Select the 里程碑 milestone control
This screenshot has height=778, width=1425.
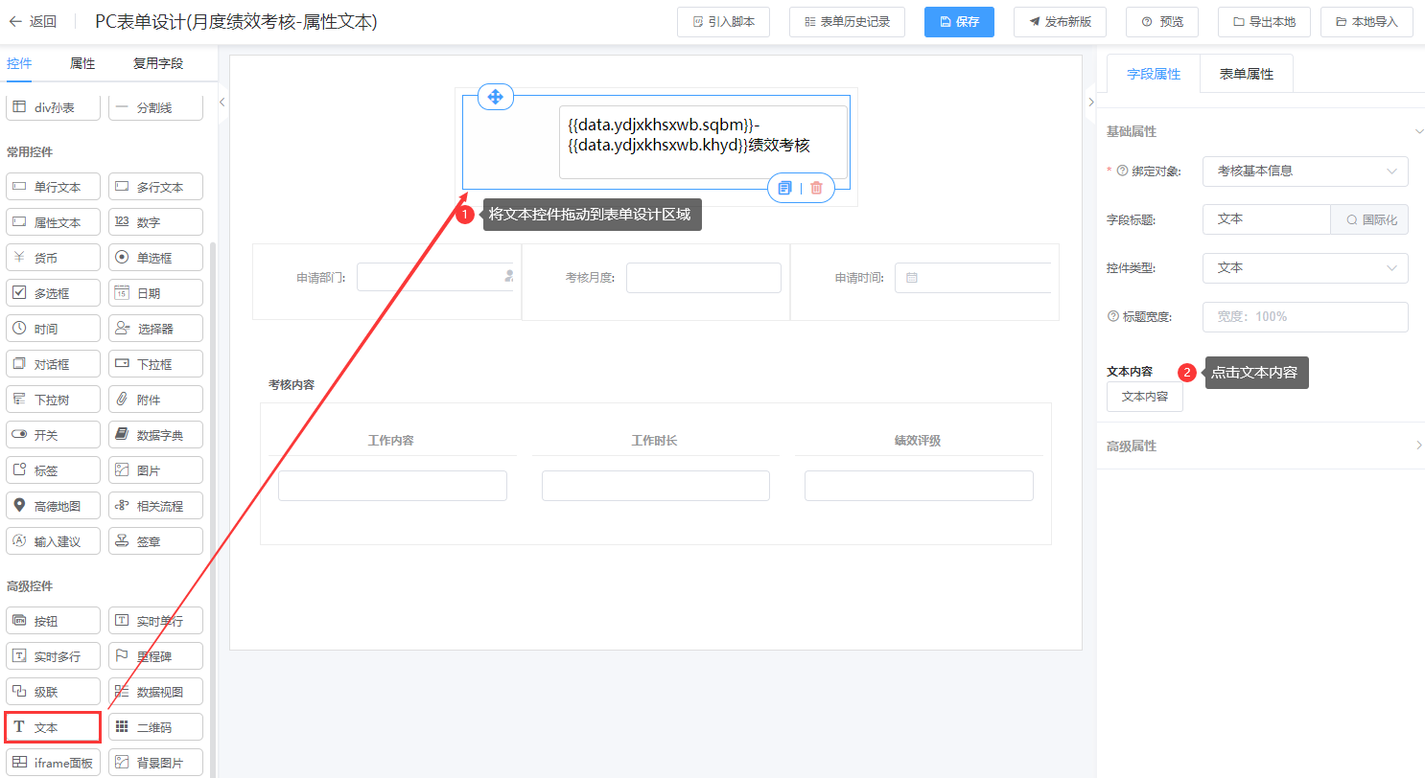tap(155, 656)
